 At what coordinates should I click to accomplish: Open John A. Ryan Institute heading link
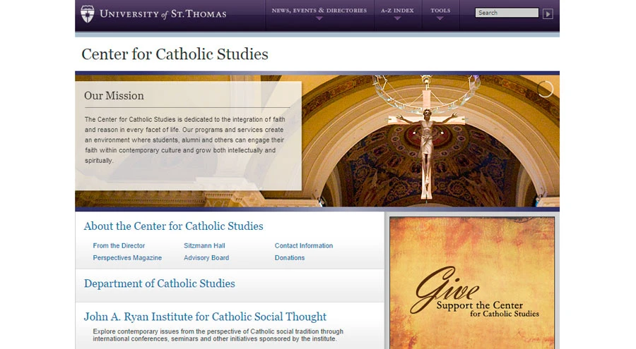[205, 317]
